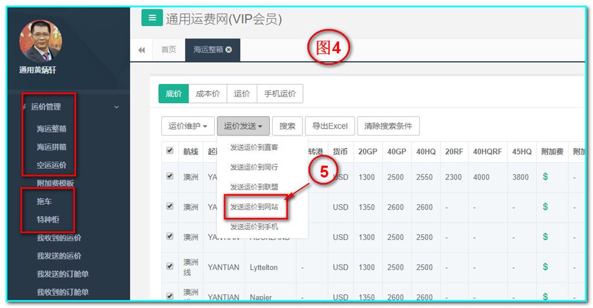
Task: Toggle the select-all checkbox in table header
Action: pos(170,151)
